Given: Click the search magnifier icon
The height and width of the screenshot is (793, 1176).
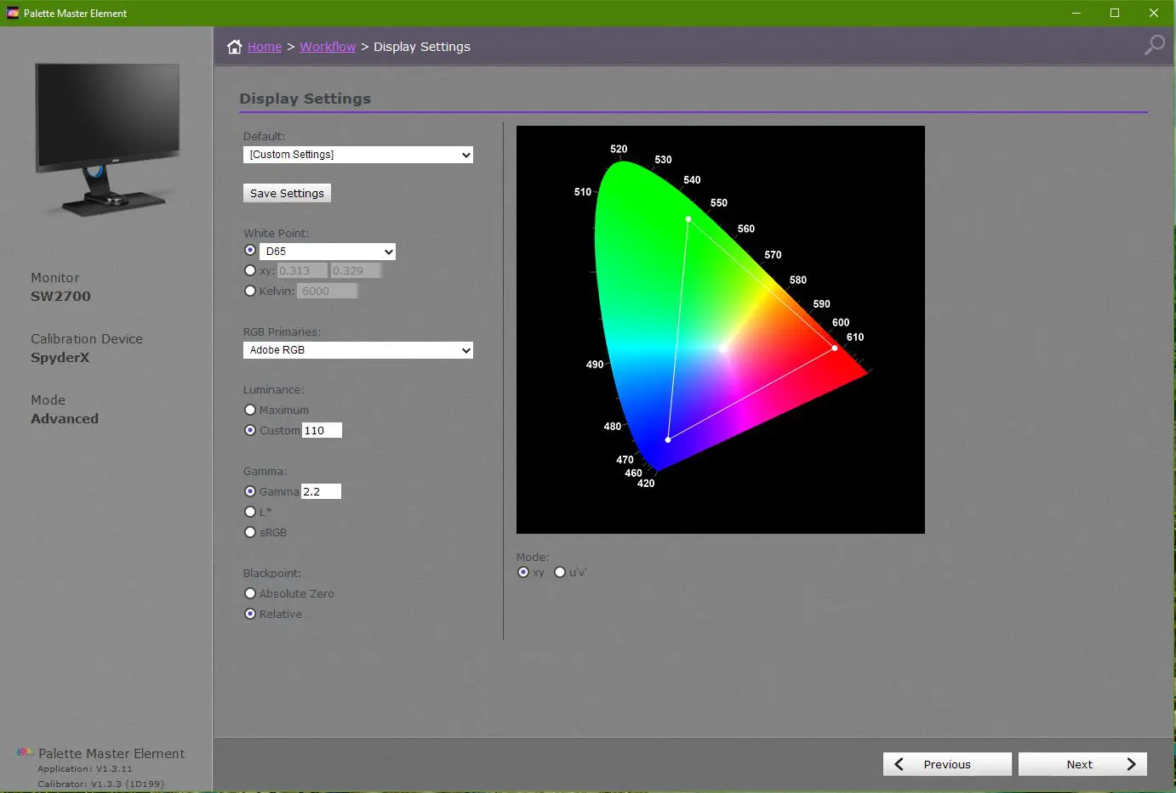Looking at the screenshot, I should click(x=1154, y=45).
